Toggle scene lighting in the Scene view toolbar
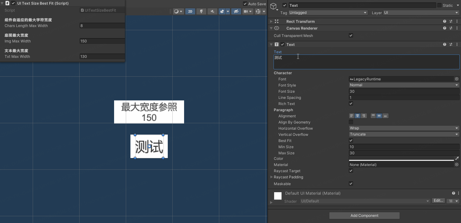461x223 pixels. (x=201, y=11)
